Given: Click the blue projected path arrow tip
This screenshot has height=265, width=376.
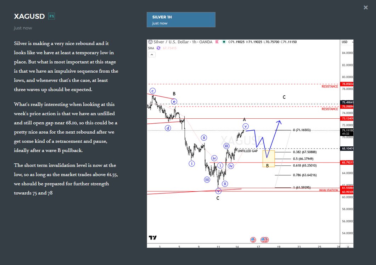Looking at the screenshot, I should tap(279, 122).
